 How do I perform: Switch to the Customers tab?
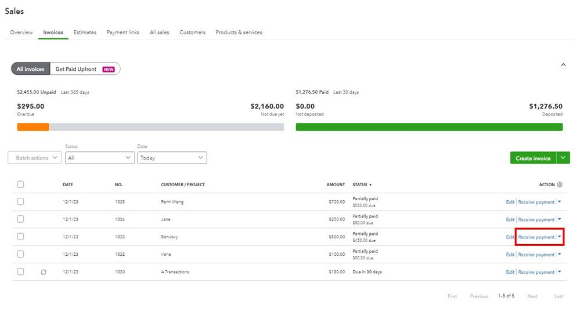[192, 32]
